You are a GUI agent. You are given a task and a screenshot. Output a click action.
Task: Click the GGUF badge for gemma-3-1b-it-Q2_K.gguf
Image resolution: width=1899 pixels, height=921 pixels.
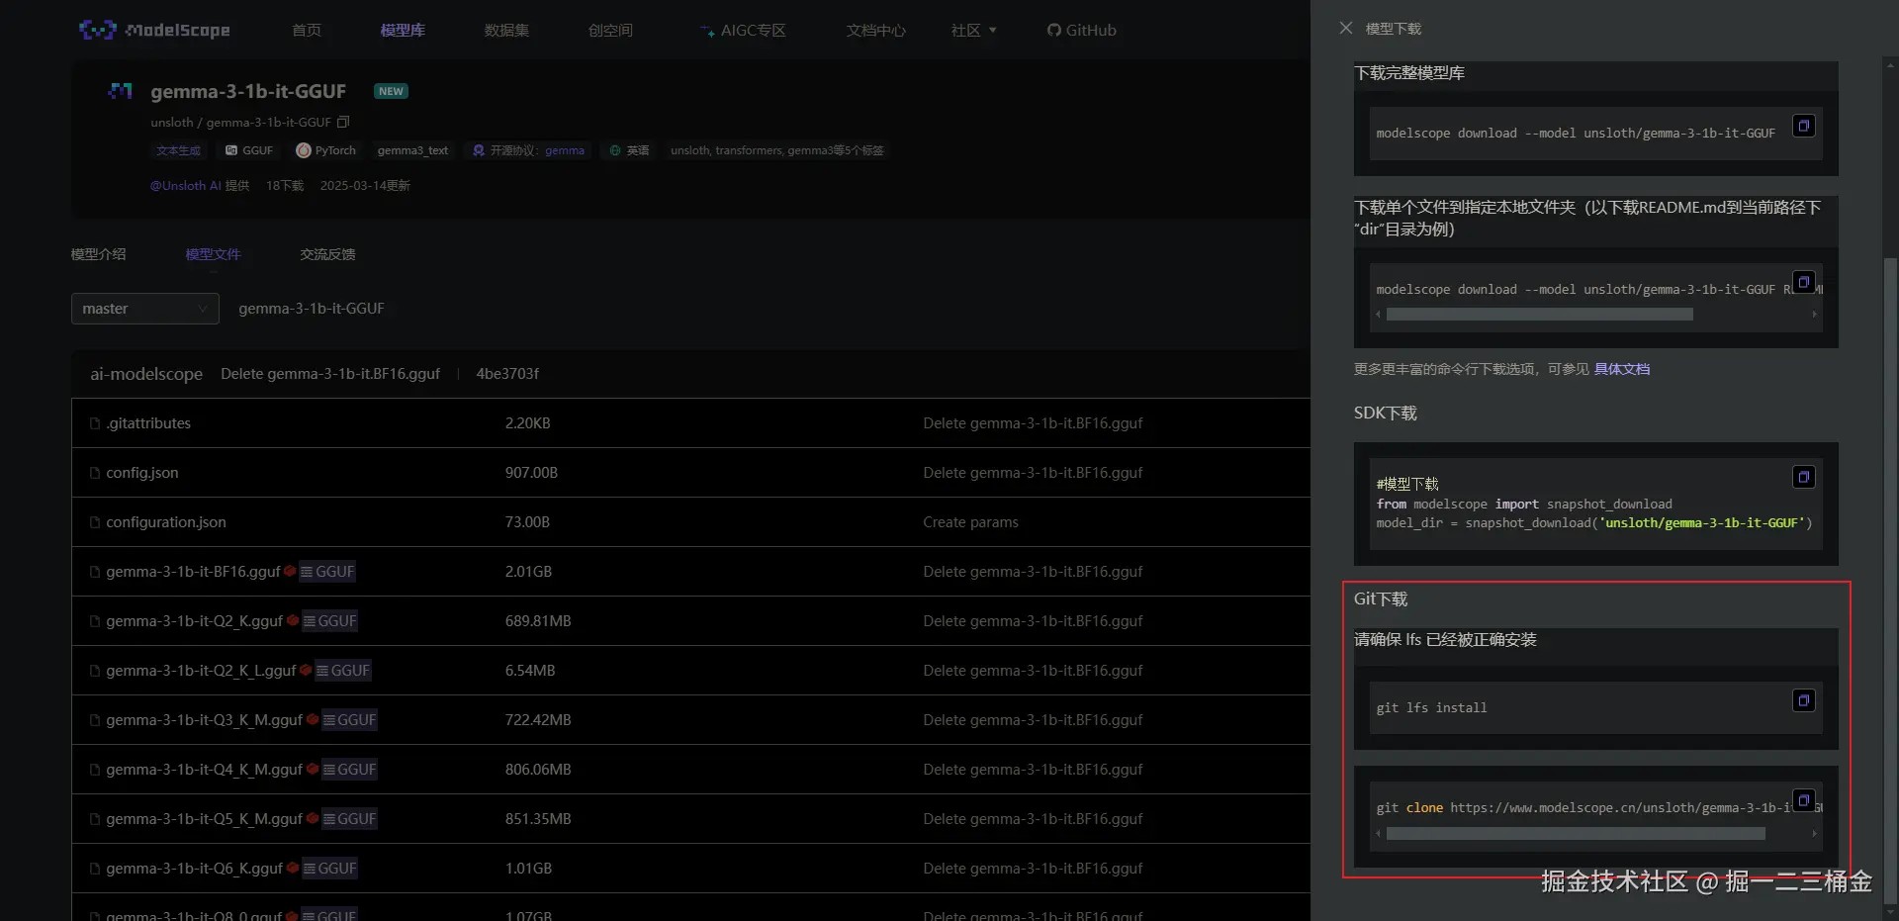tap(329, 621)
